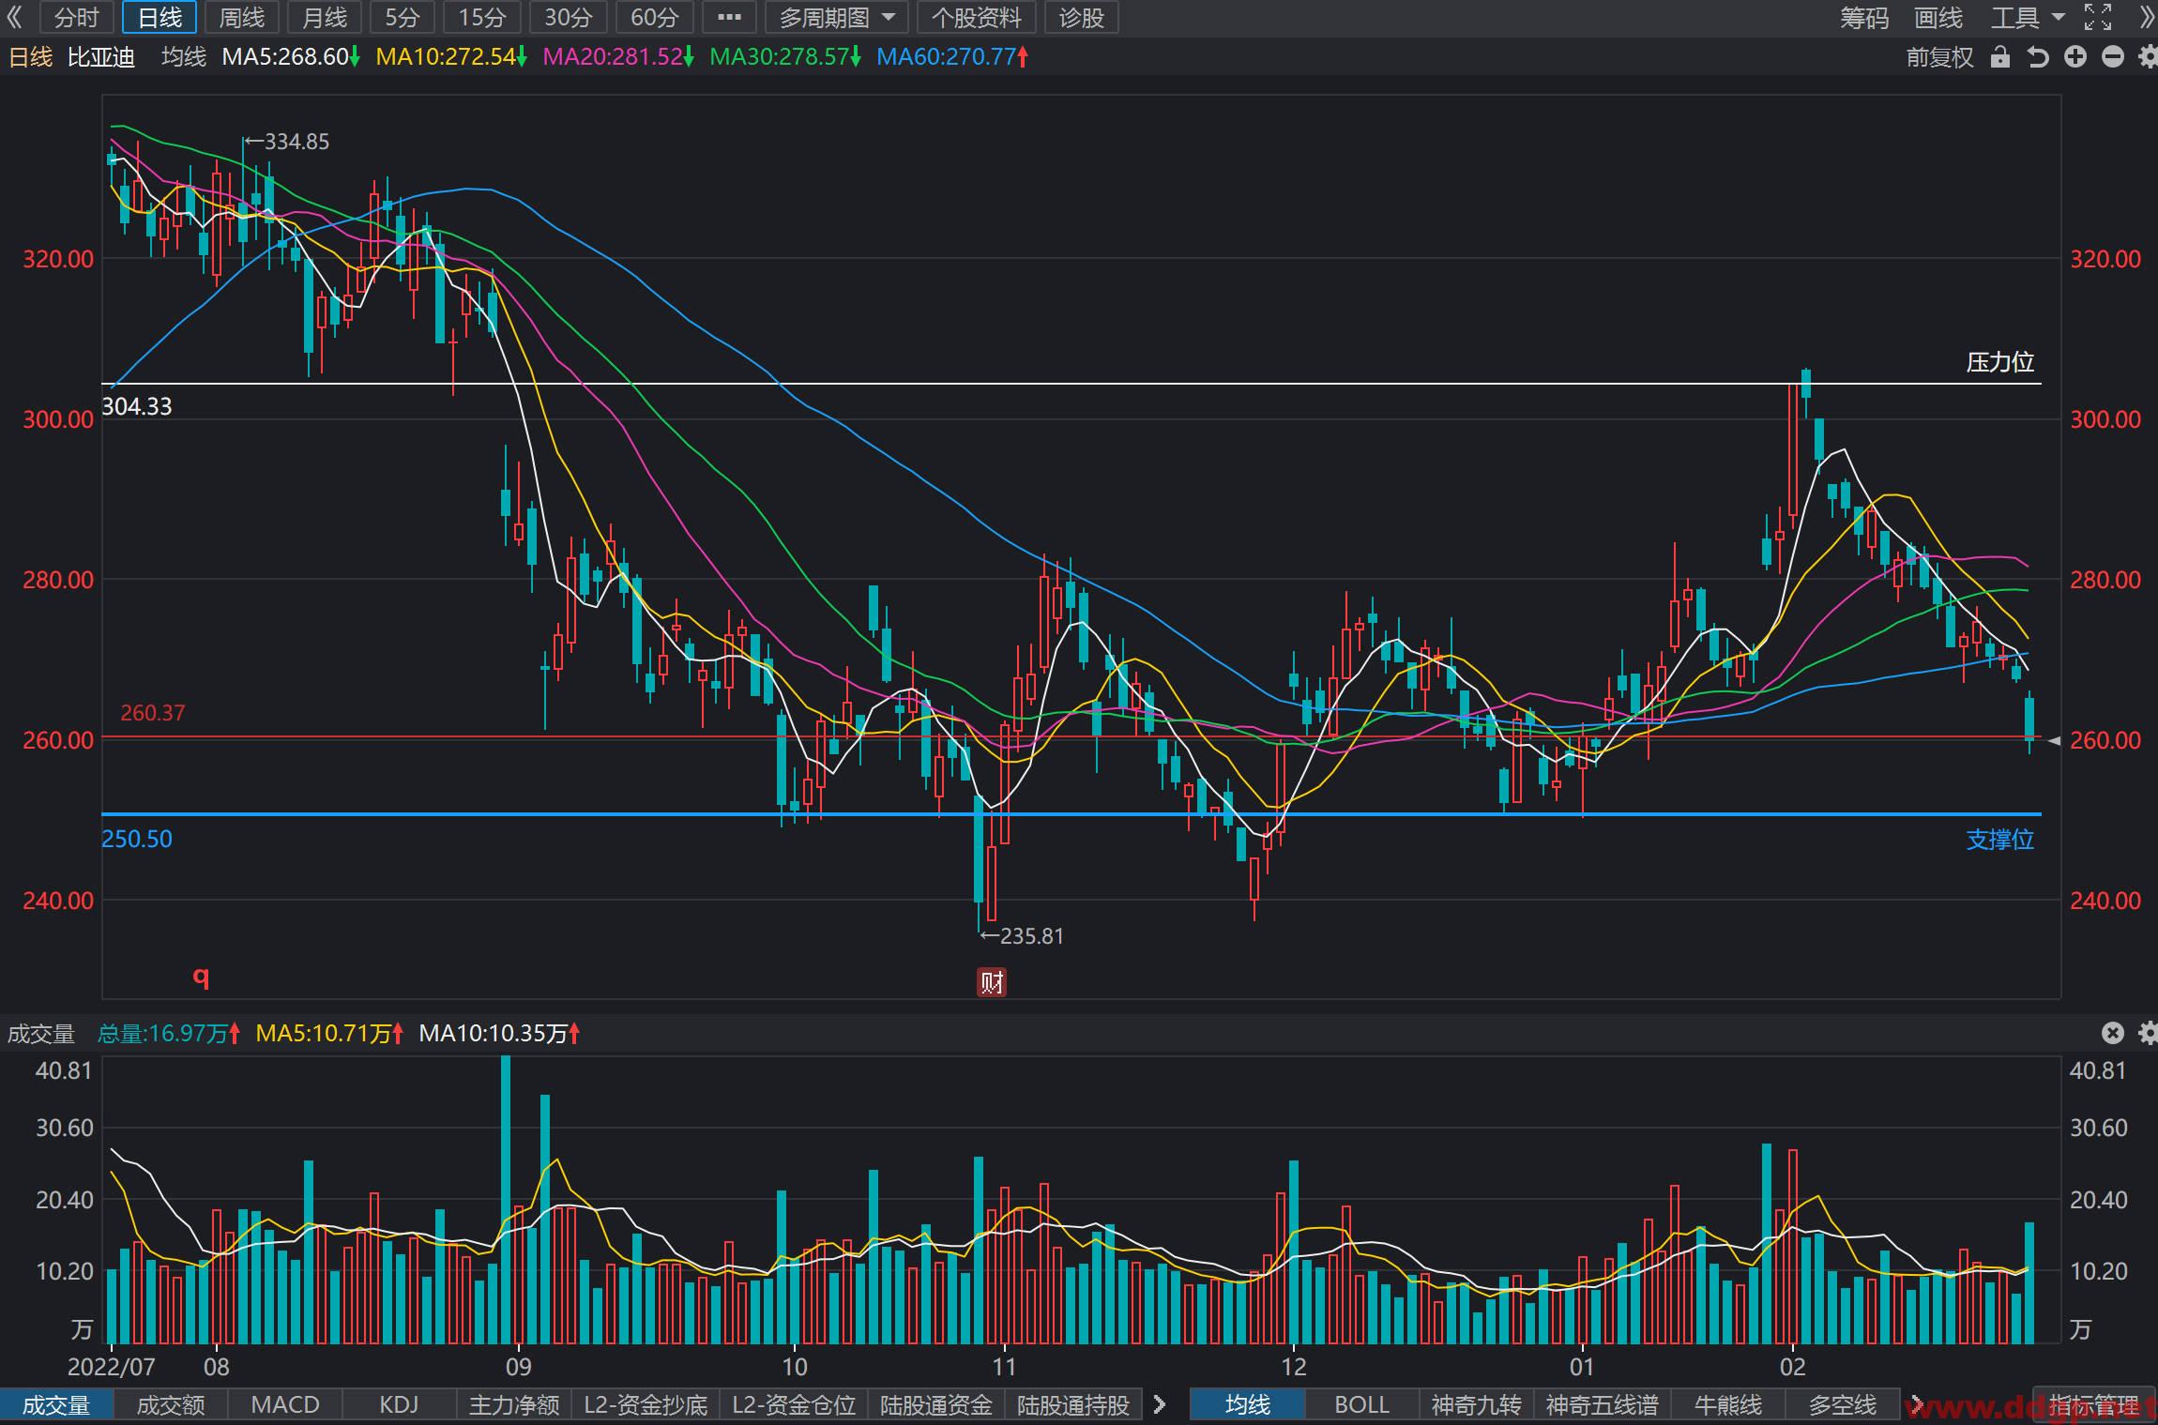Collapse left panel with double chevron icon
Image resolution: width=2158 pixels, height=1425 pixels.
(14, 17)
